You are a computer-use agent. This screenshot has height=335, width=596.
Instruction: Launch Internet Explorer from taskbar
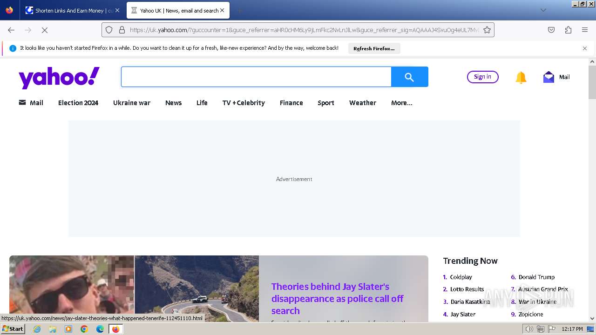[37, 329]
